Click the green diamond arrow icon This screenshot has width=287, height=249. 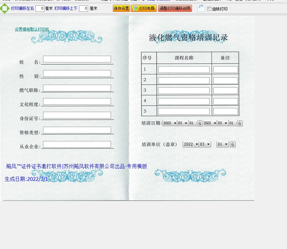(x=4, y=9)
